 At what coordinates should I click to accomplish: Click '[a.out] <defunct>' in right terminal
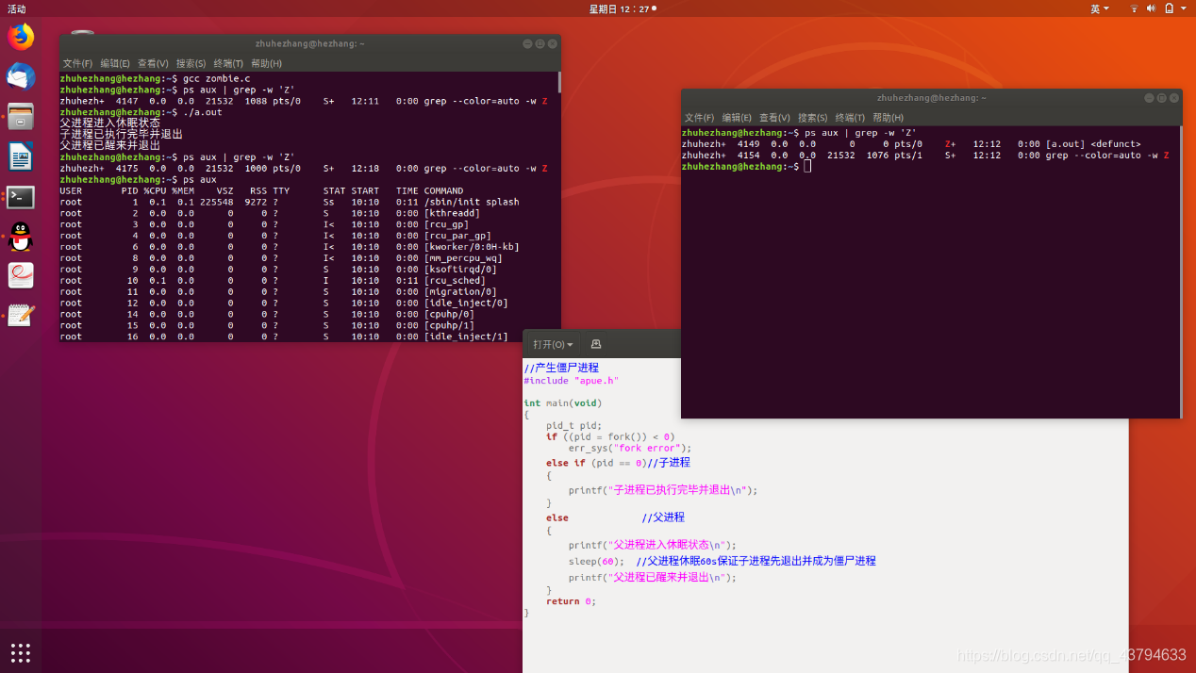(1093, 144)
